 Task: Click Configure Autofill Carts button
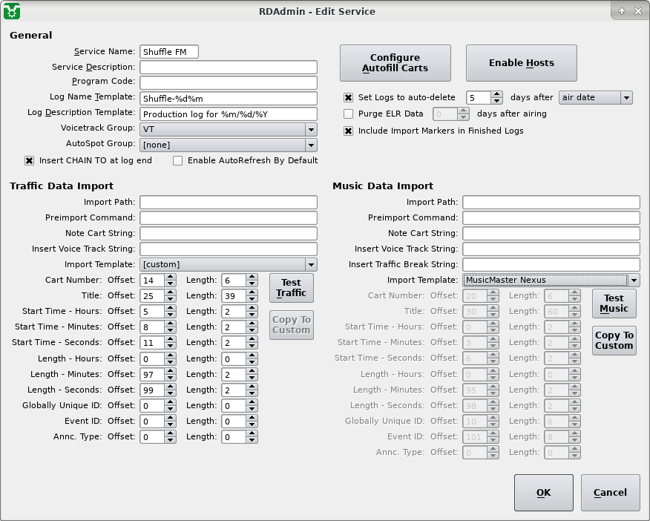click(x=395, y=63)
